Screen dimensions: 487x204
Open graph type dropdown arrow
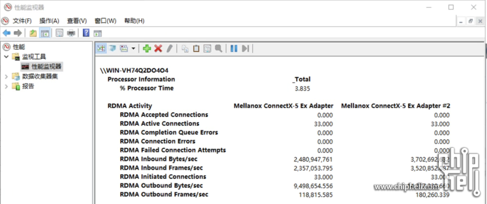[133, 49]
